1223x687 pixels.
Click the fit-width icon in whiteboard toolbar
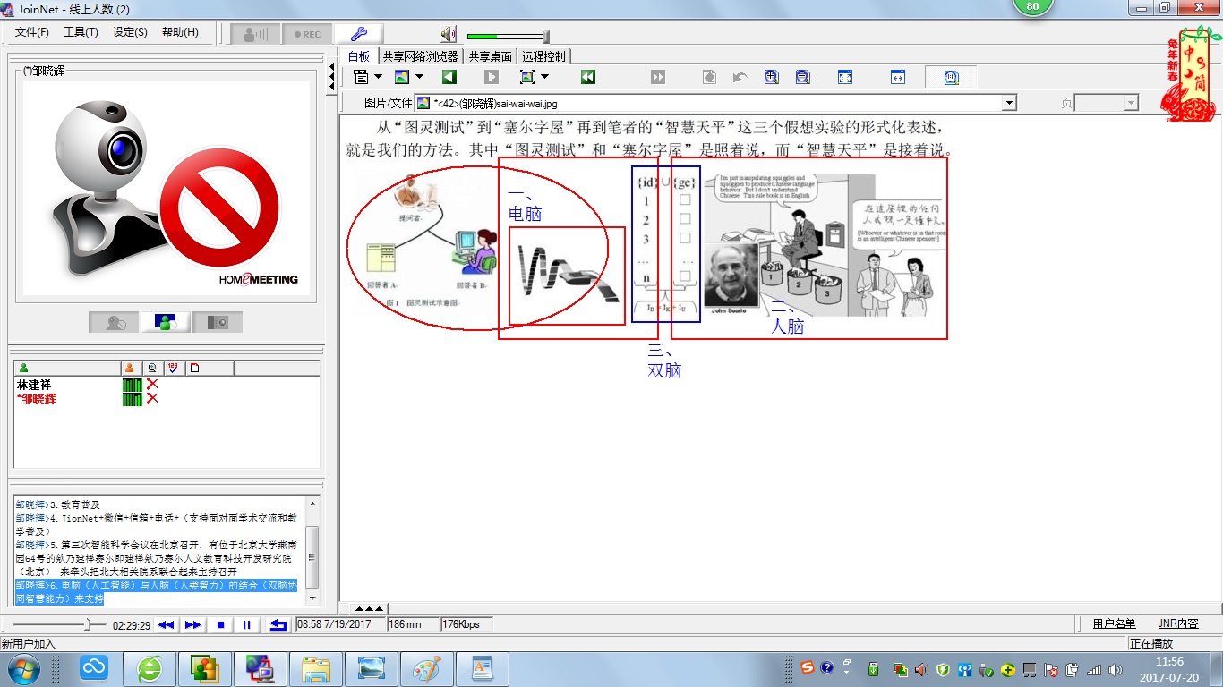[897, 77]
